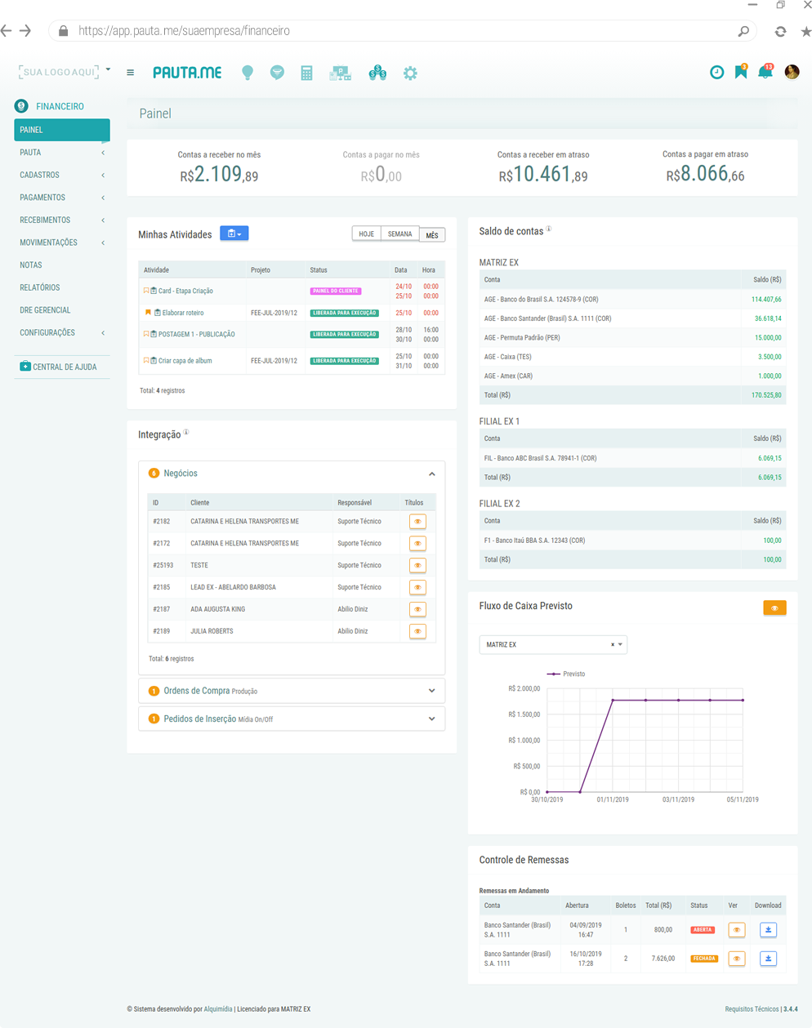The height and width of the screenshot is (1028, 812).
Task: Go back with the browser back arrow
Action: click(7, 31)
